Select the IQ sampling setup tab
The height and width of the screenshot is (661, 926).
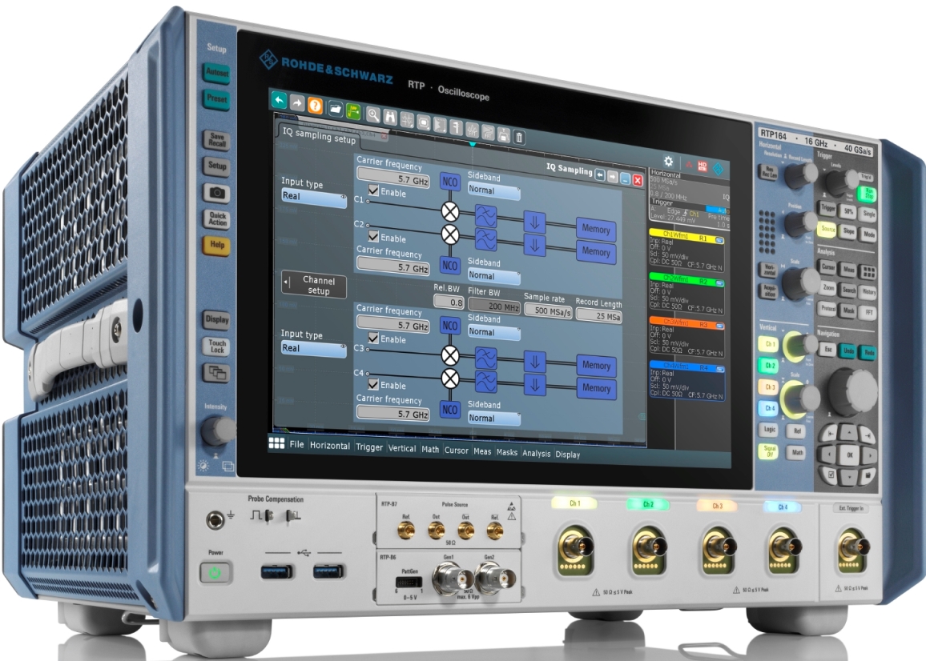319,137
